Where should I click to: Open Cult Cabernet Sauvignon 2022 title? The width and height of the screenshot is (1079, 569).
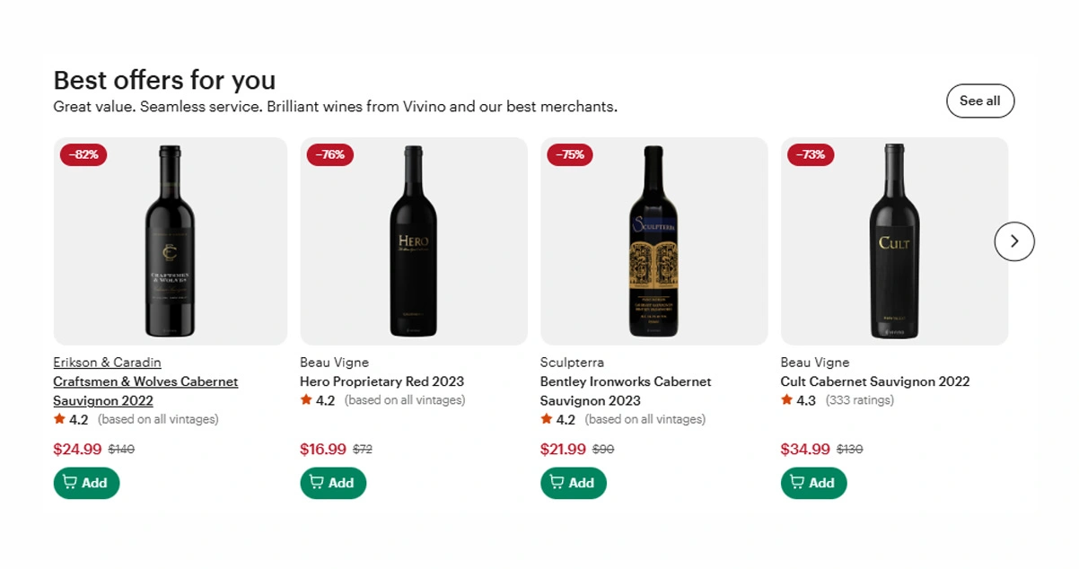[875, 381]
